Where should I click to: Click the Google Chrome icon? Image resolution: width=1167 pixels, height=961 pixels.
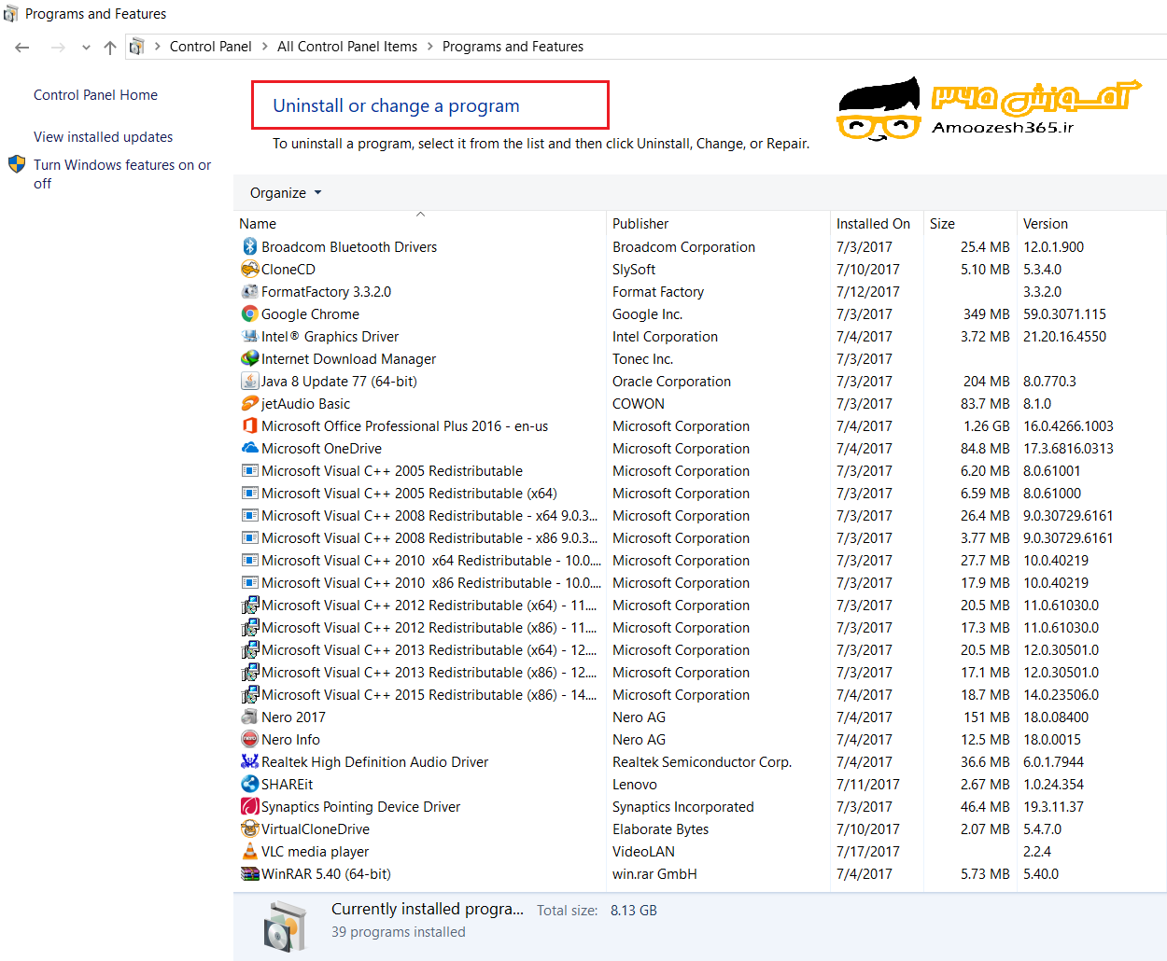(x=250, y=313)
